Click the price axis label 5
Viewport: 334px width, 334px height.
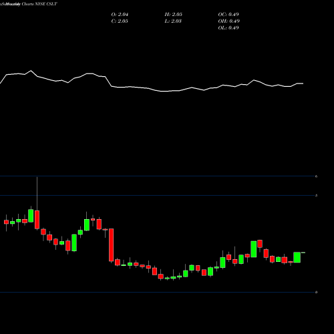316,196
